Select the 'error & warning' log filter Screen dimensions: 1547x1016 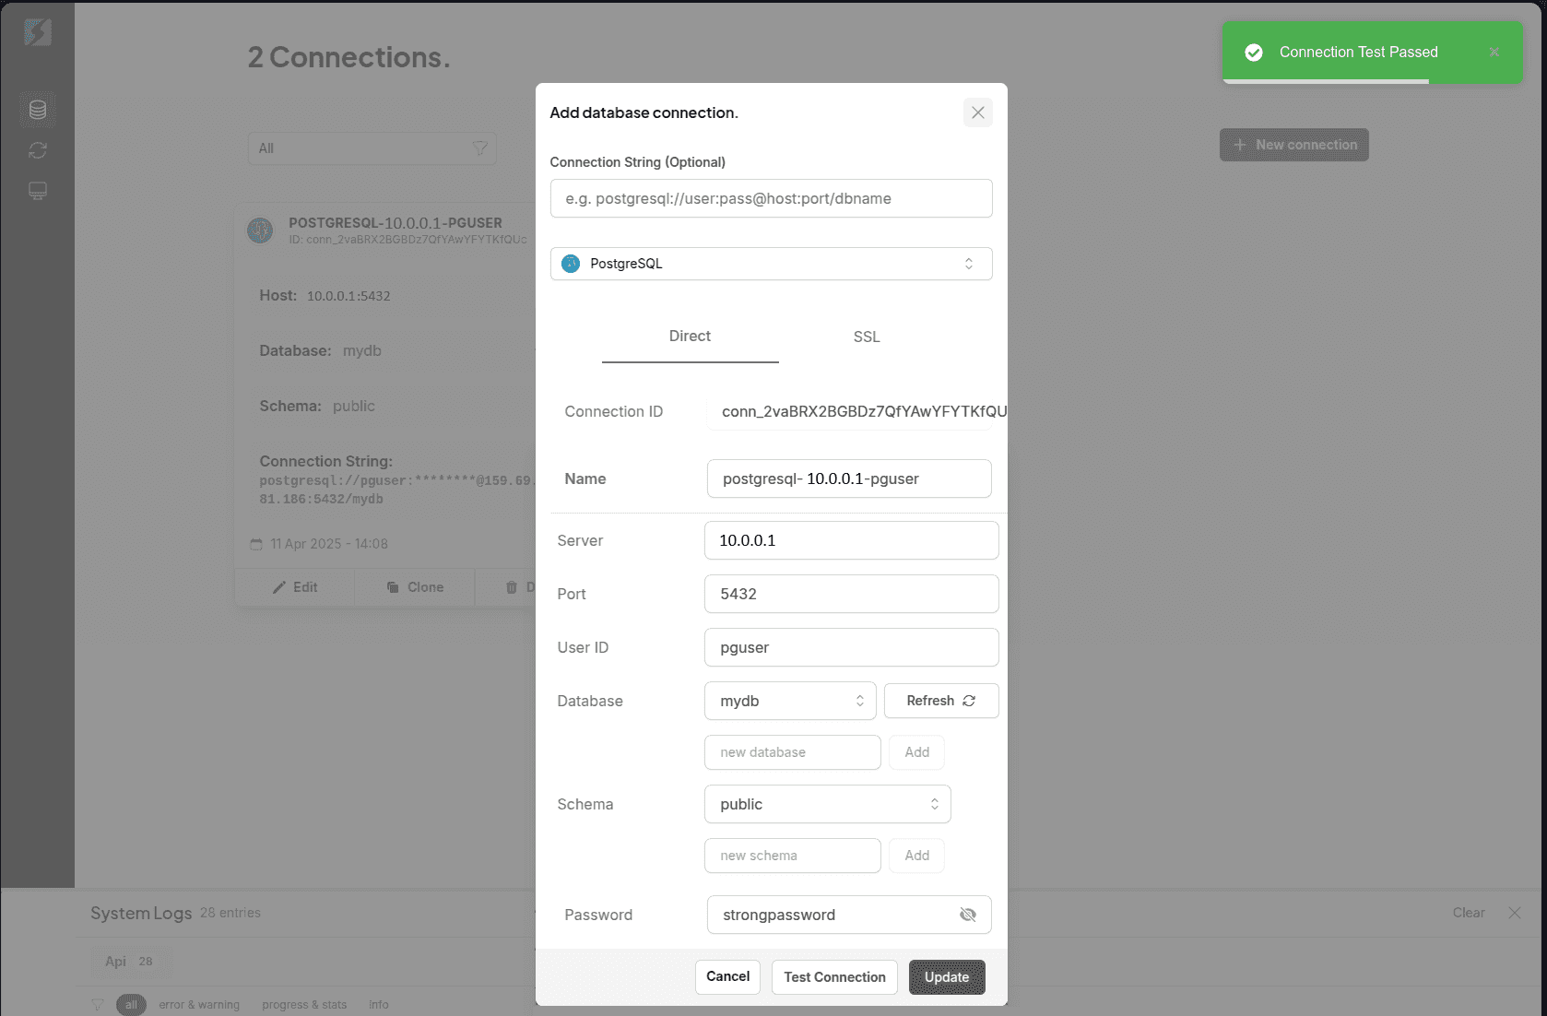point(199,1005)
